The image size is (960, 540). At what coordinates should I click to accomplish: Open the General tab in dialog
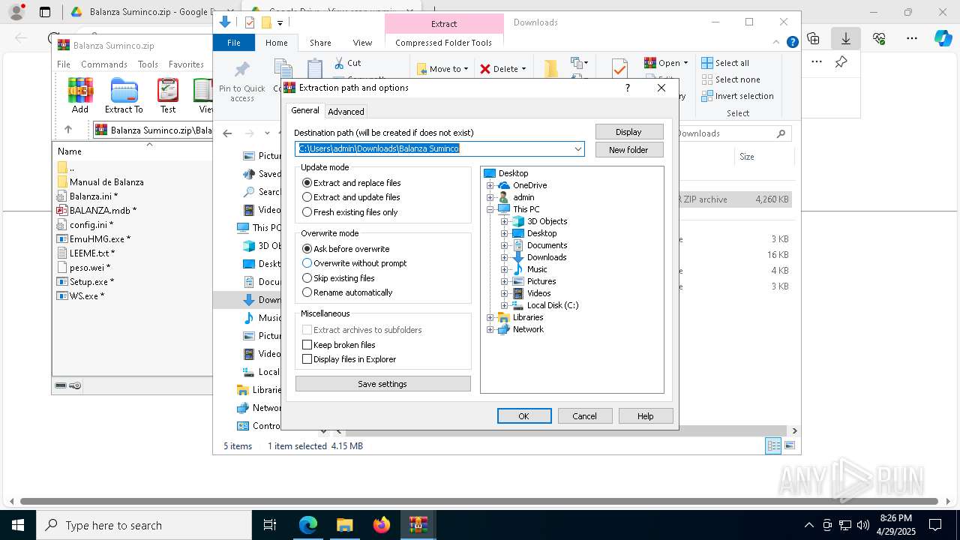click(x=305, y=110)
